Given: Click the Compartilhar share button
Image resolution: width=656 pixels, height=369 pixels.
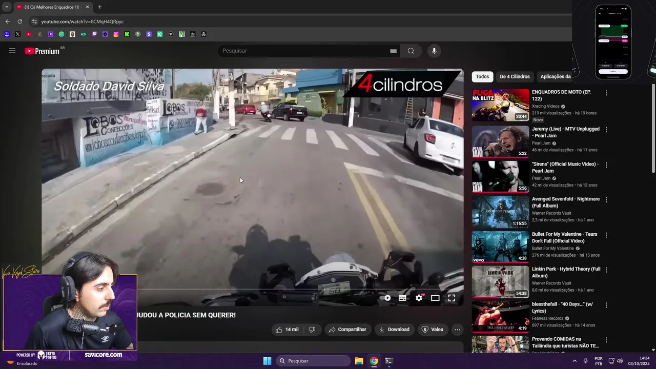Looking at the screenshot, I should point(347,330).
